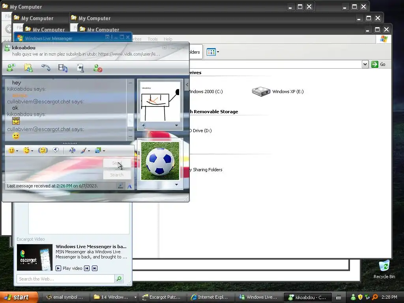This screenshot has height=303, width=404.
Task: Expand the photo pack dropdown arrow
Action: click(104, 151)
